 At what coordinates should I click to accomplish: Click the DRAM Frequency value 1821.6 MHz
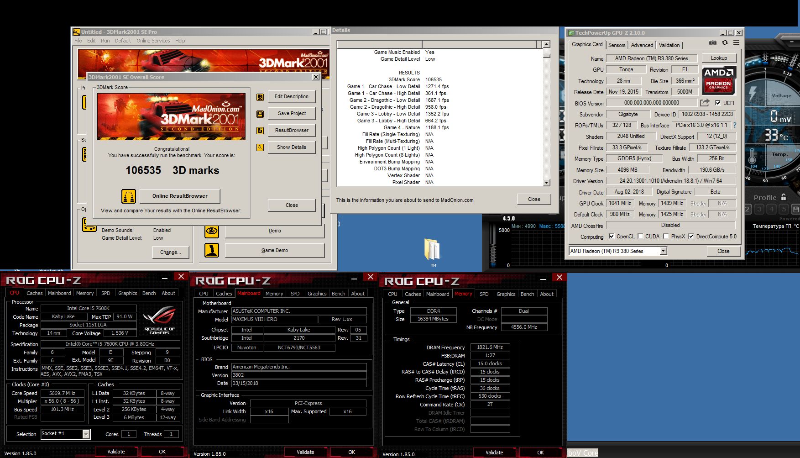pos(490,347)
